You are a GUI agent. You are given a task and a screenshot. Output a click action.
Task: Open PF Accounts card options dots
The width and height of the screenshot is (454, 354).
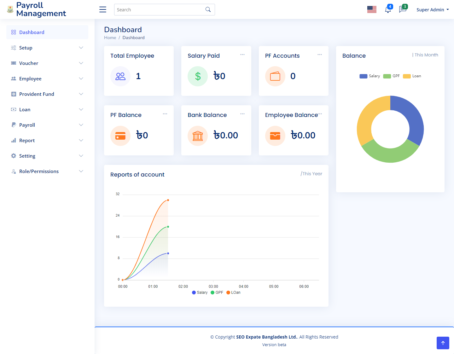tap(320, 55)
